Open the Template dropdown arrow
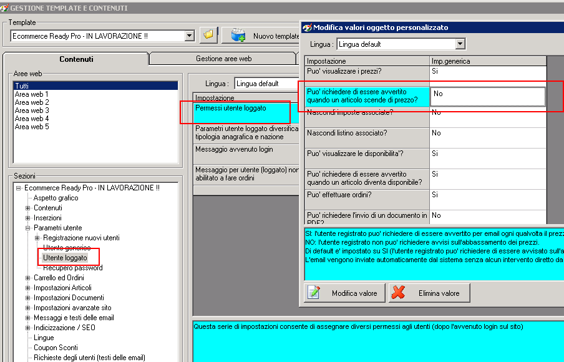Viewport: 564px width, 362px height. coord(190,36)
